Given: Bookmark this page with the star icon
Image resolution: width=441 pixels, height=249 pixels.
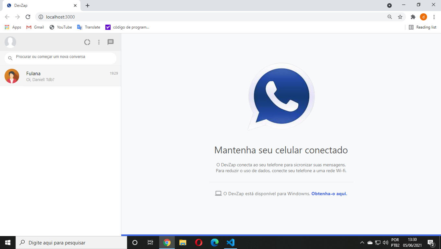Looking at the screenshot, I should [400, 17].
